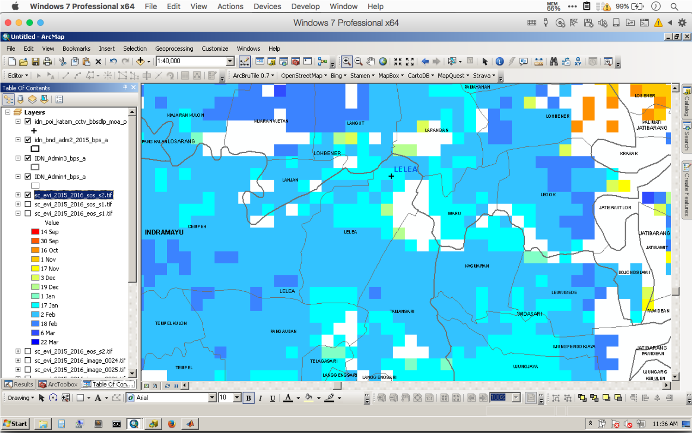Open the map scale dropdown
The width and height of the screenshot is (692, 433).
pyautogui.click(x=230, y=61)
